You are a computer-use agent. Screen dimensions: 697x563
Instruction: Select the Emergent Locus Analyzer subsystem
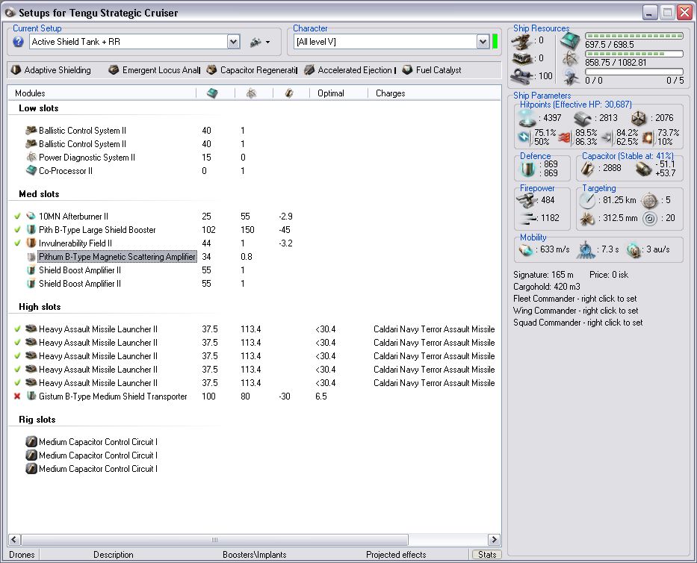(155, 70)
